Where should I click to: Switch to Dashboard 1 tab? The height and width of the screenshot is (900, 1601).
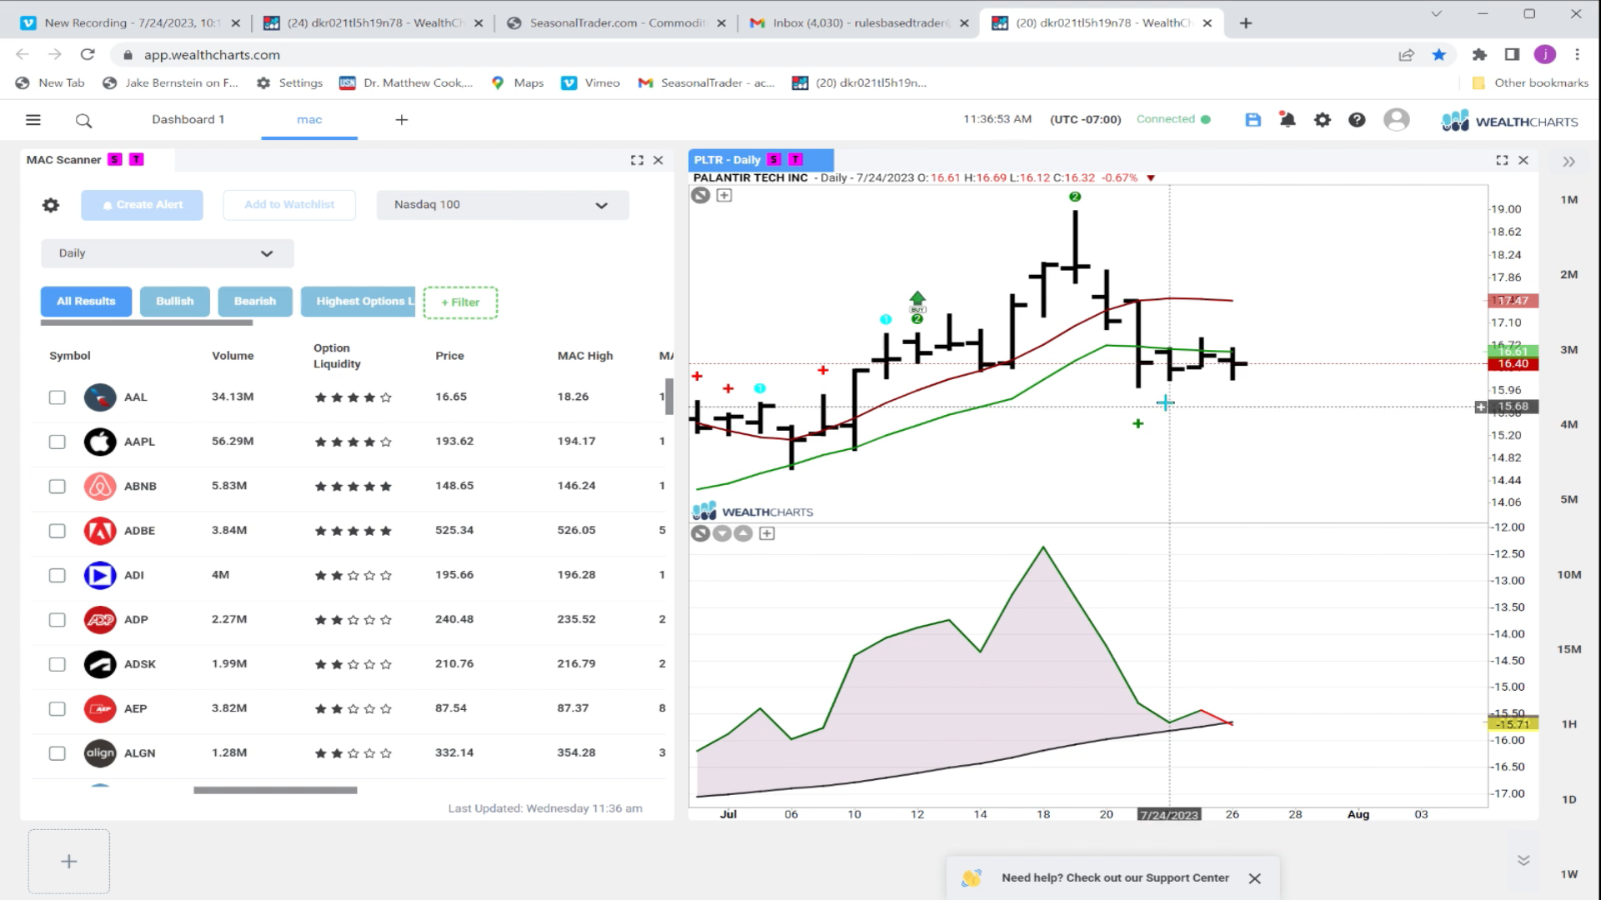coord(188,119)
